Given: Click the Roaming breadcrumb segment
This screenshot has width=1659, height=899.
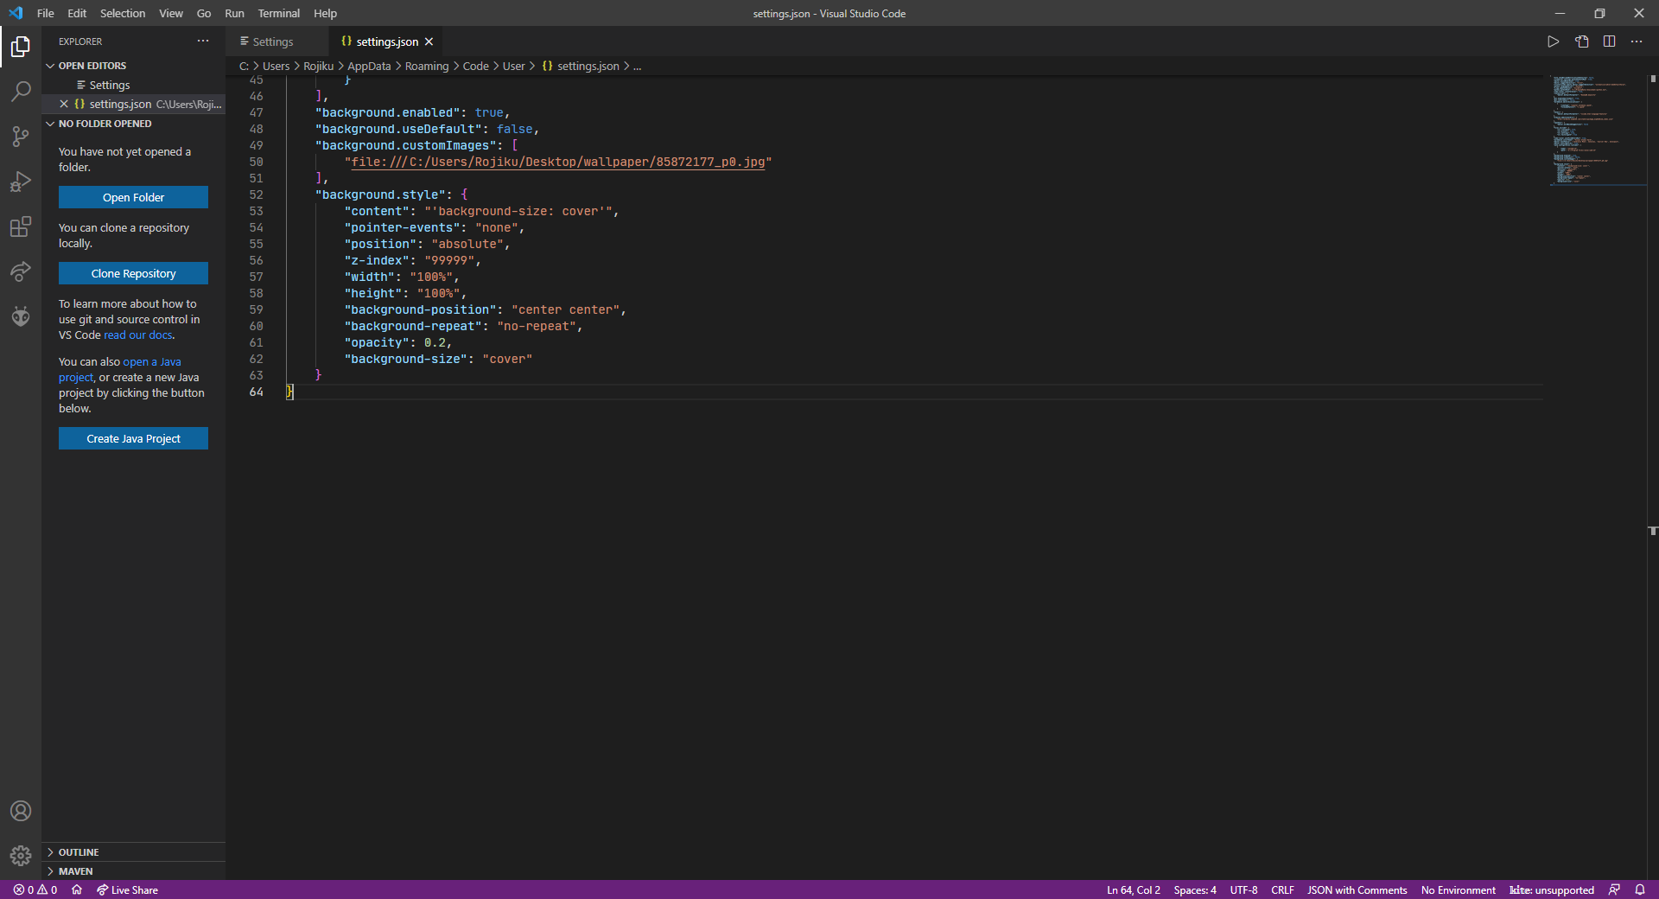Looking at the screenshot, I should click(427, 67).
